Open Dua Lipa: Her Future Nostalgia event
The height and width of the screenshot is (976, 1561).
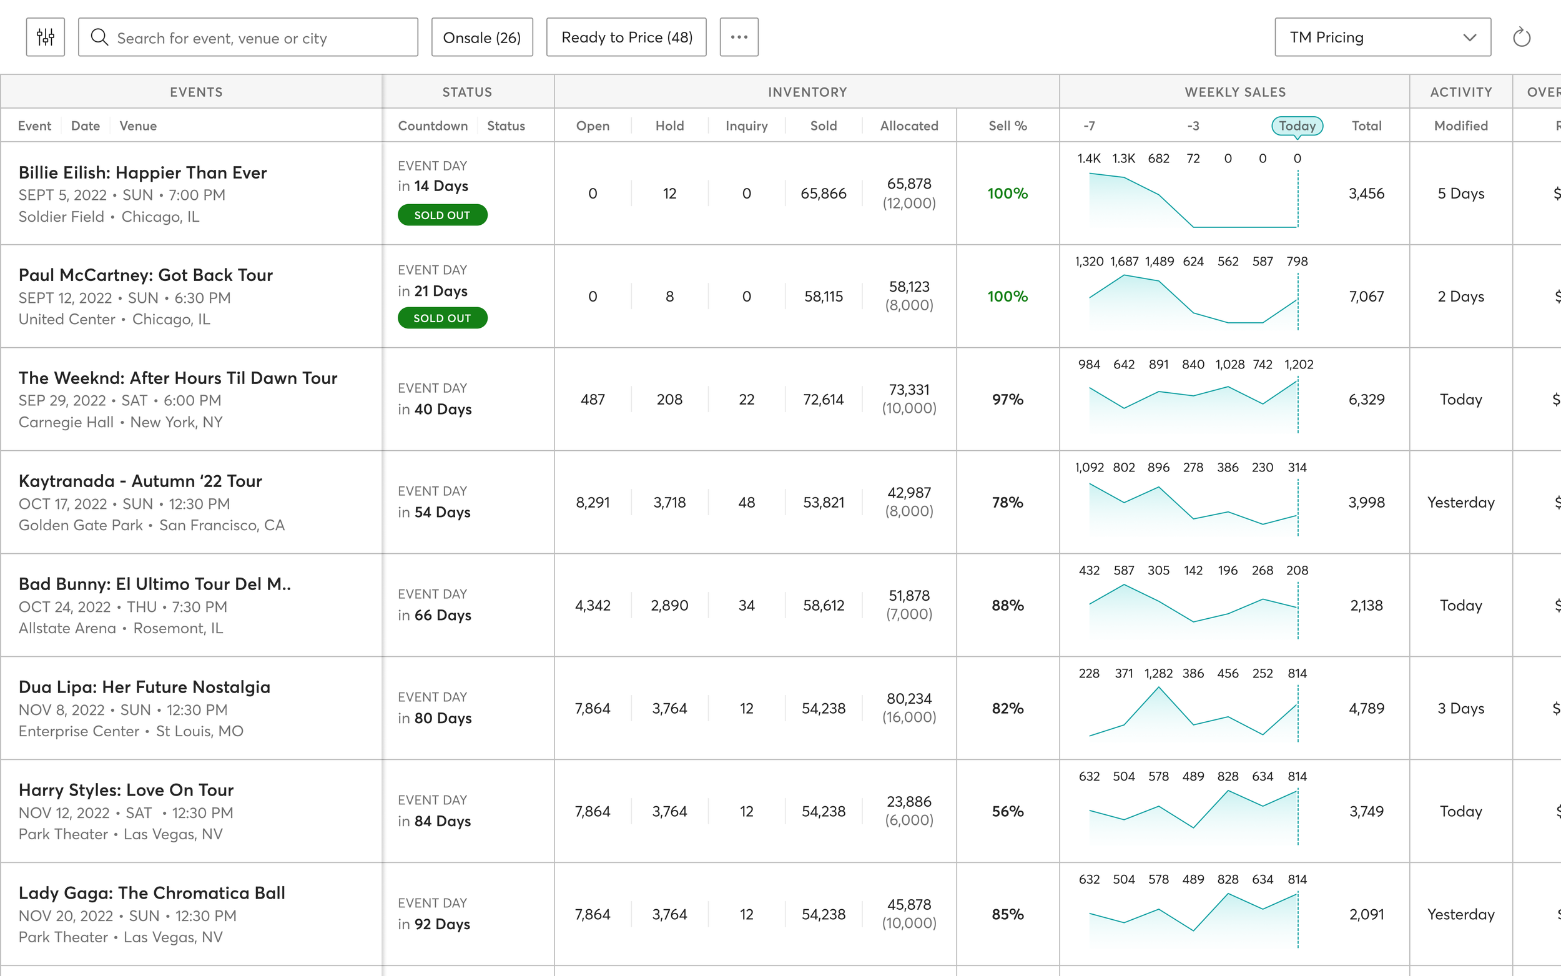(x=144, y=688)
